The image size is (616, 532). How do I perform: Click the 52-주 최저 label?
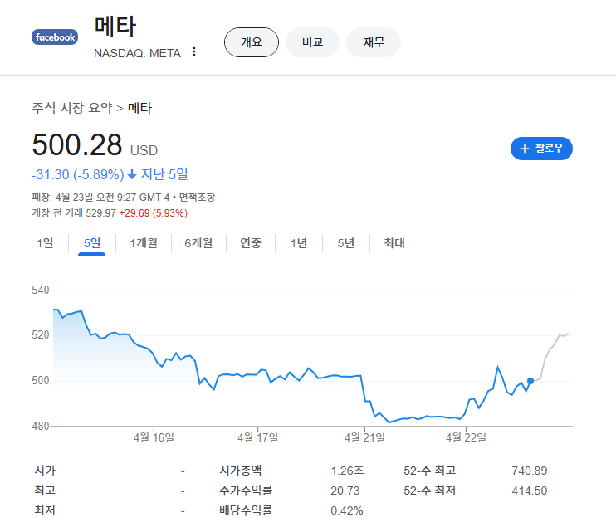(x=430, y=490)
